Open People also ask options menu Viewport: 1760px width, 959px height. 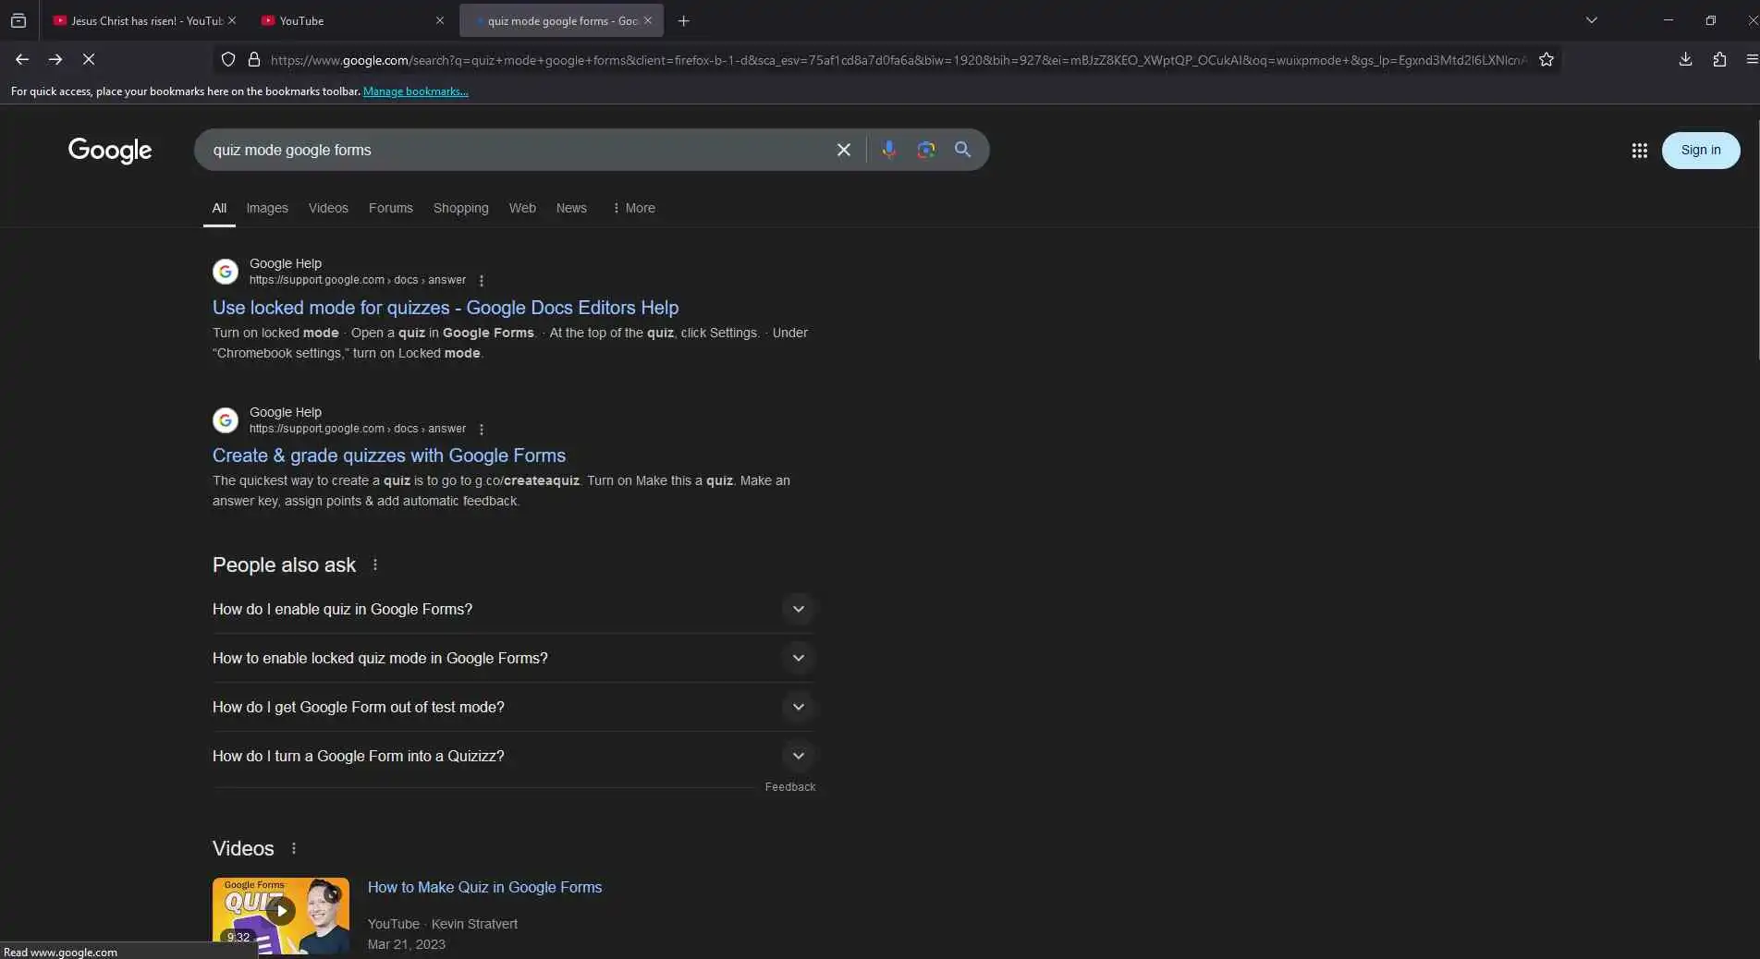pos(375,564)
